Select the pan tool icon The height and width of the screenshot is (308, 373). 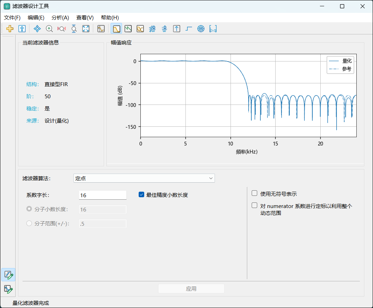pos(37,29)
